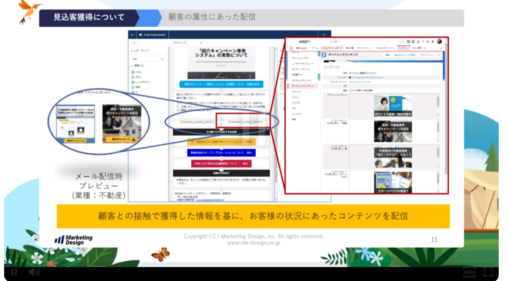This screenshot has height=281, width=509.
Task: Click back arrow in Email Content Builder
Action: pos(133,35)
